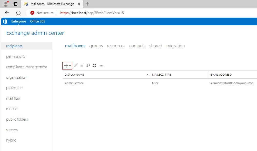Image resolution: width=257 pixels, height=151 pixels.
Task: Open the servers section
Action: [x=12, y=130]
